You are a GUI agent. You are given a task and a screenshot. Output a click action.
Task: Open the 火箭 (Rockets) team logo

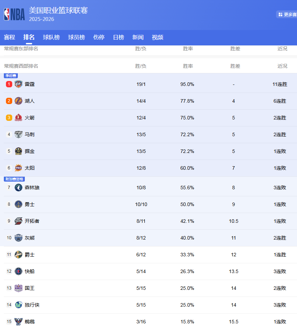(x=18, y=118)
